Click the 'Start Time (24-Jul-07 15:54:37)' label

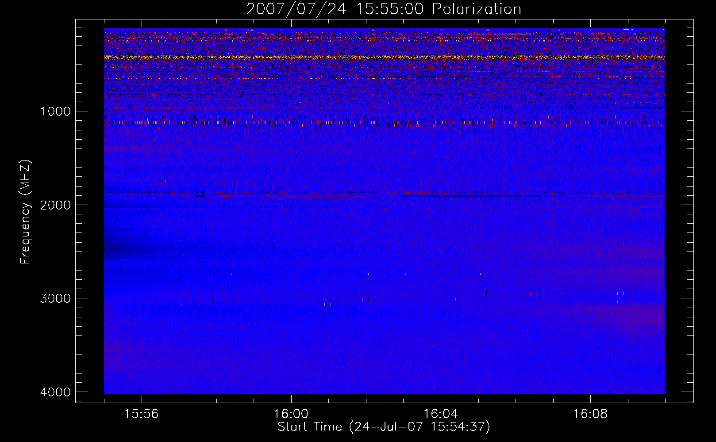[x=384, y=427]
